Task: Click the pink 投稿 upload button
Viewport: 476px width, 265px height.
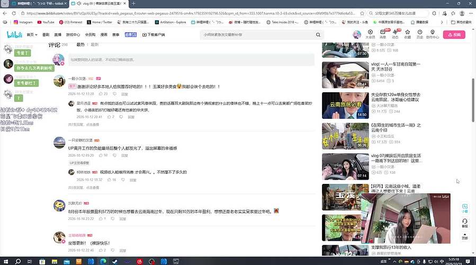Action: coord(454,34)
